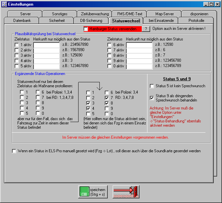Viewport: 222px width, 203px height.
Task: Uncheck Status 9 als dringenden Sprechwunsch
Action: (x=152, y=98)
